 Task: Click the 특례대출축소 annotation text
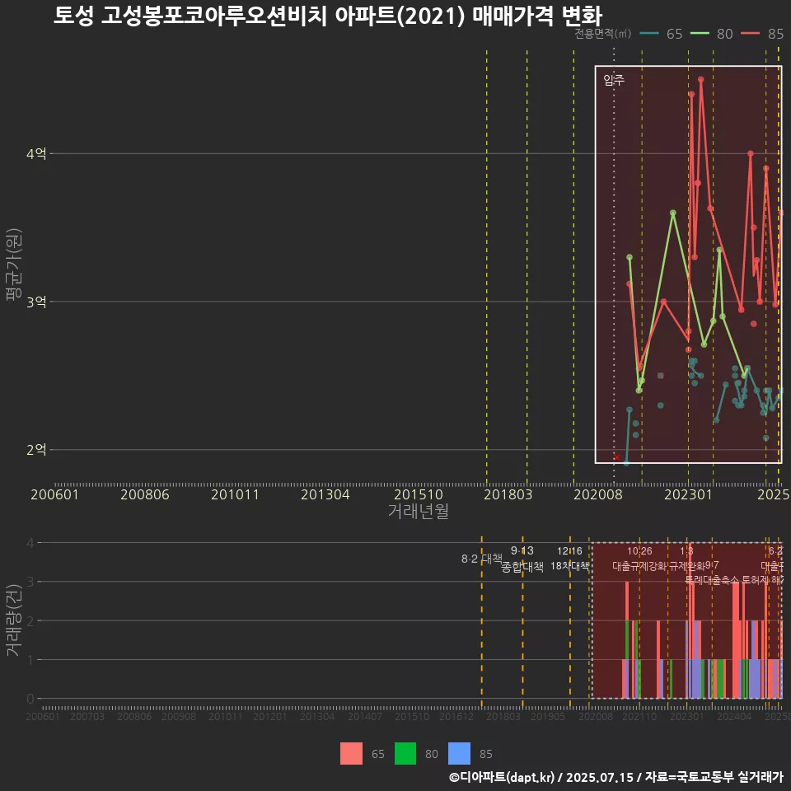tap(712, 580)
